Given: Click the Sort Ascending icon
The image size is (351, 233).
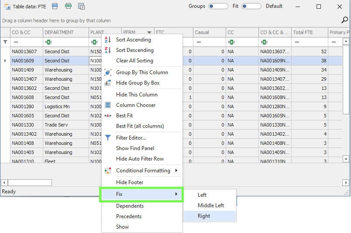Looking at the screenshot, I should click(x=108, y=40).
